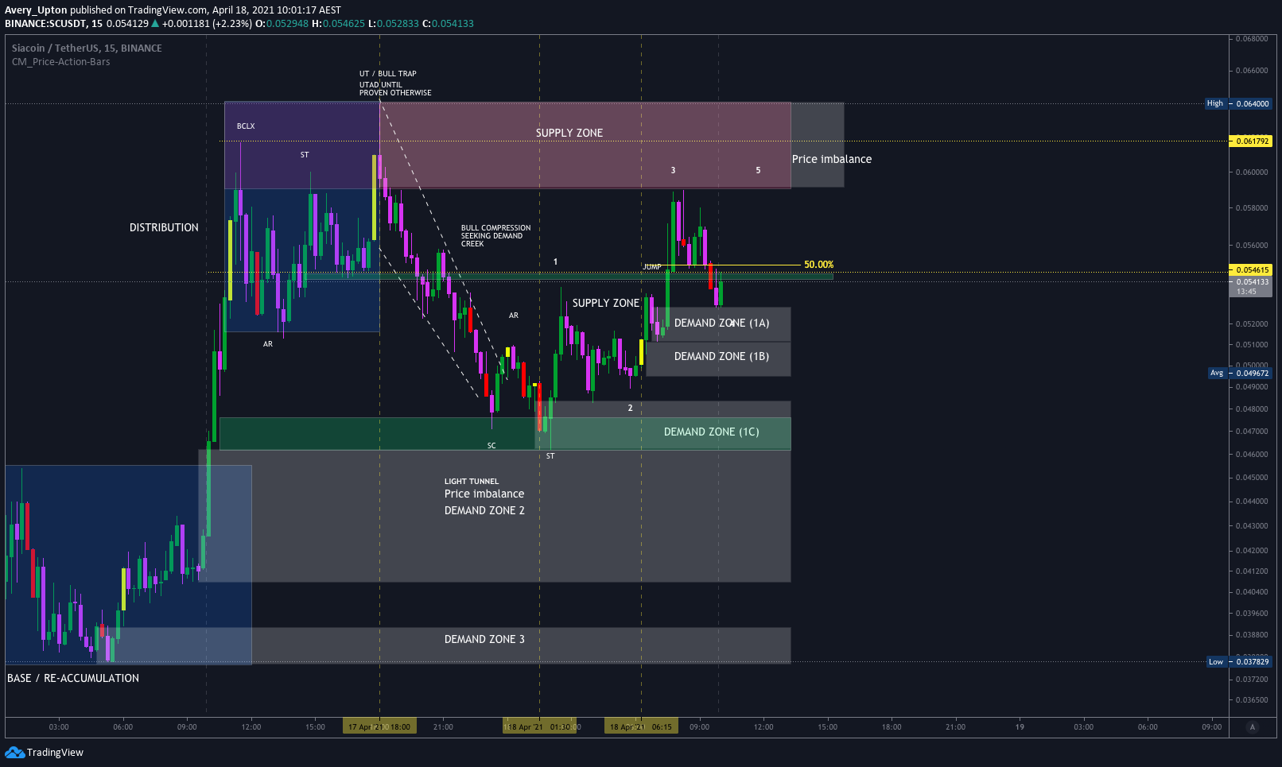Click the BCLX label
This screenshot has width=1282, height=767.
coord(246,126)
